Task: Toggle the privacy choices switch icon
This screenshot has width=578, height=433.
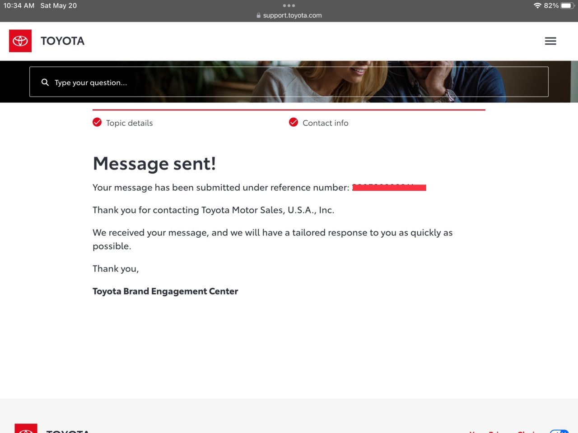Action: point(559,431)
